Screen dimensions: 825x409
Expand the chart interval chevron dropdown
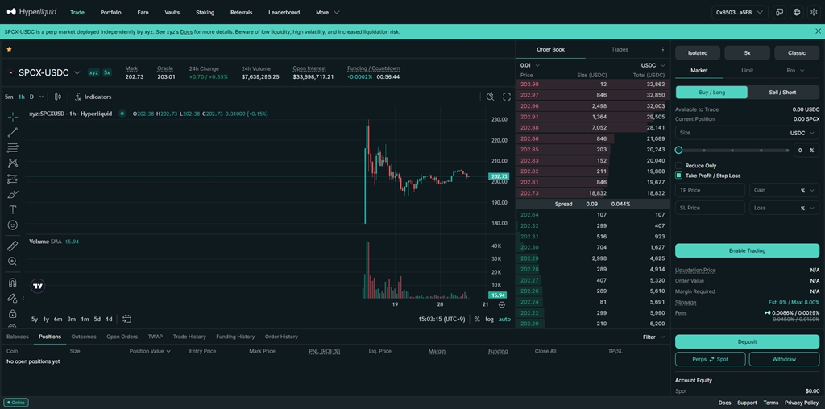(x=42, y=97)
